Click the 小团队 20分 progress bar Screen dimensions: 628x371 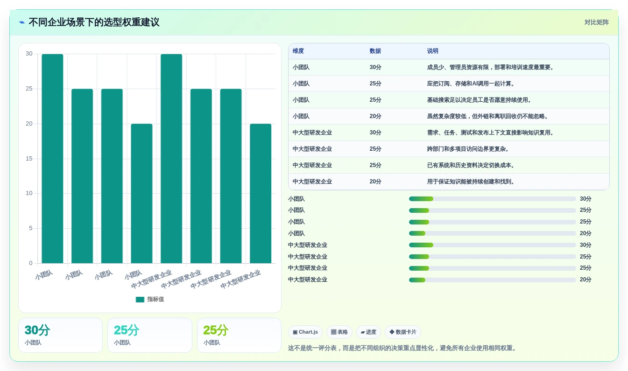(x=493, y=233)
